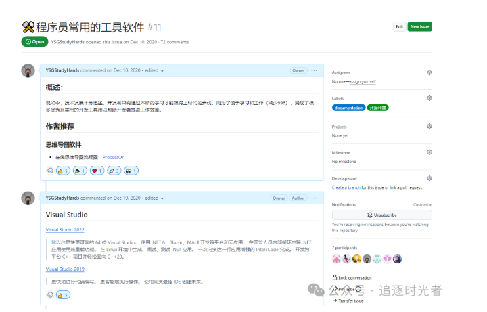Open Visual Studio 2022 link
This screenshot has width=487, height=312.
coord(65,230)
